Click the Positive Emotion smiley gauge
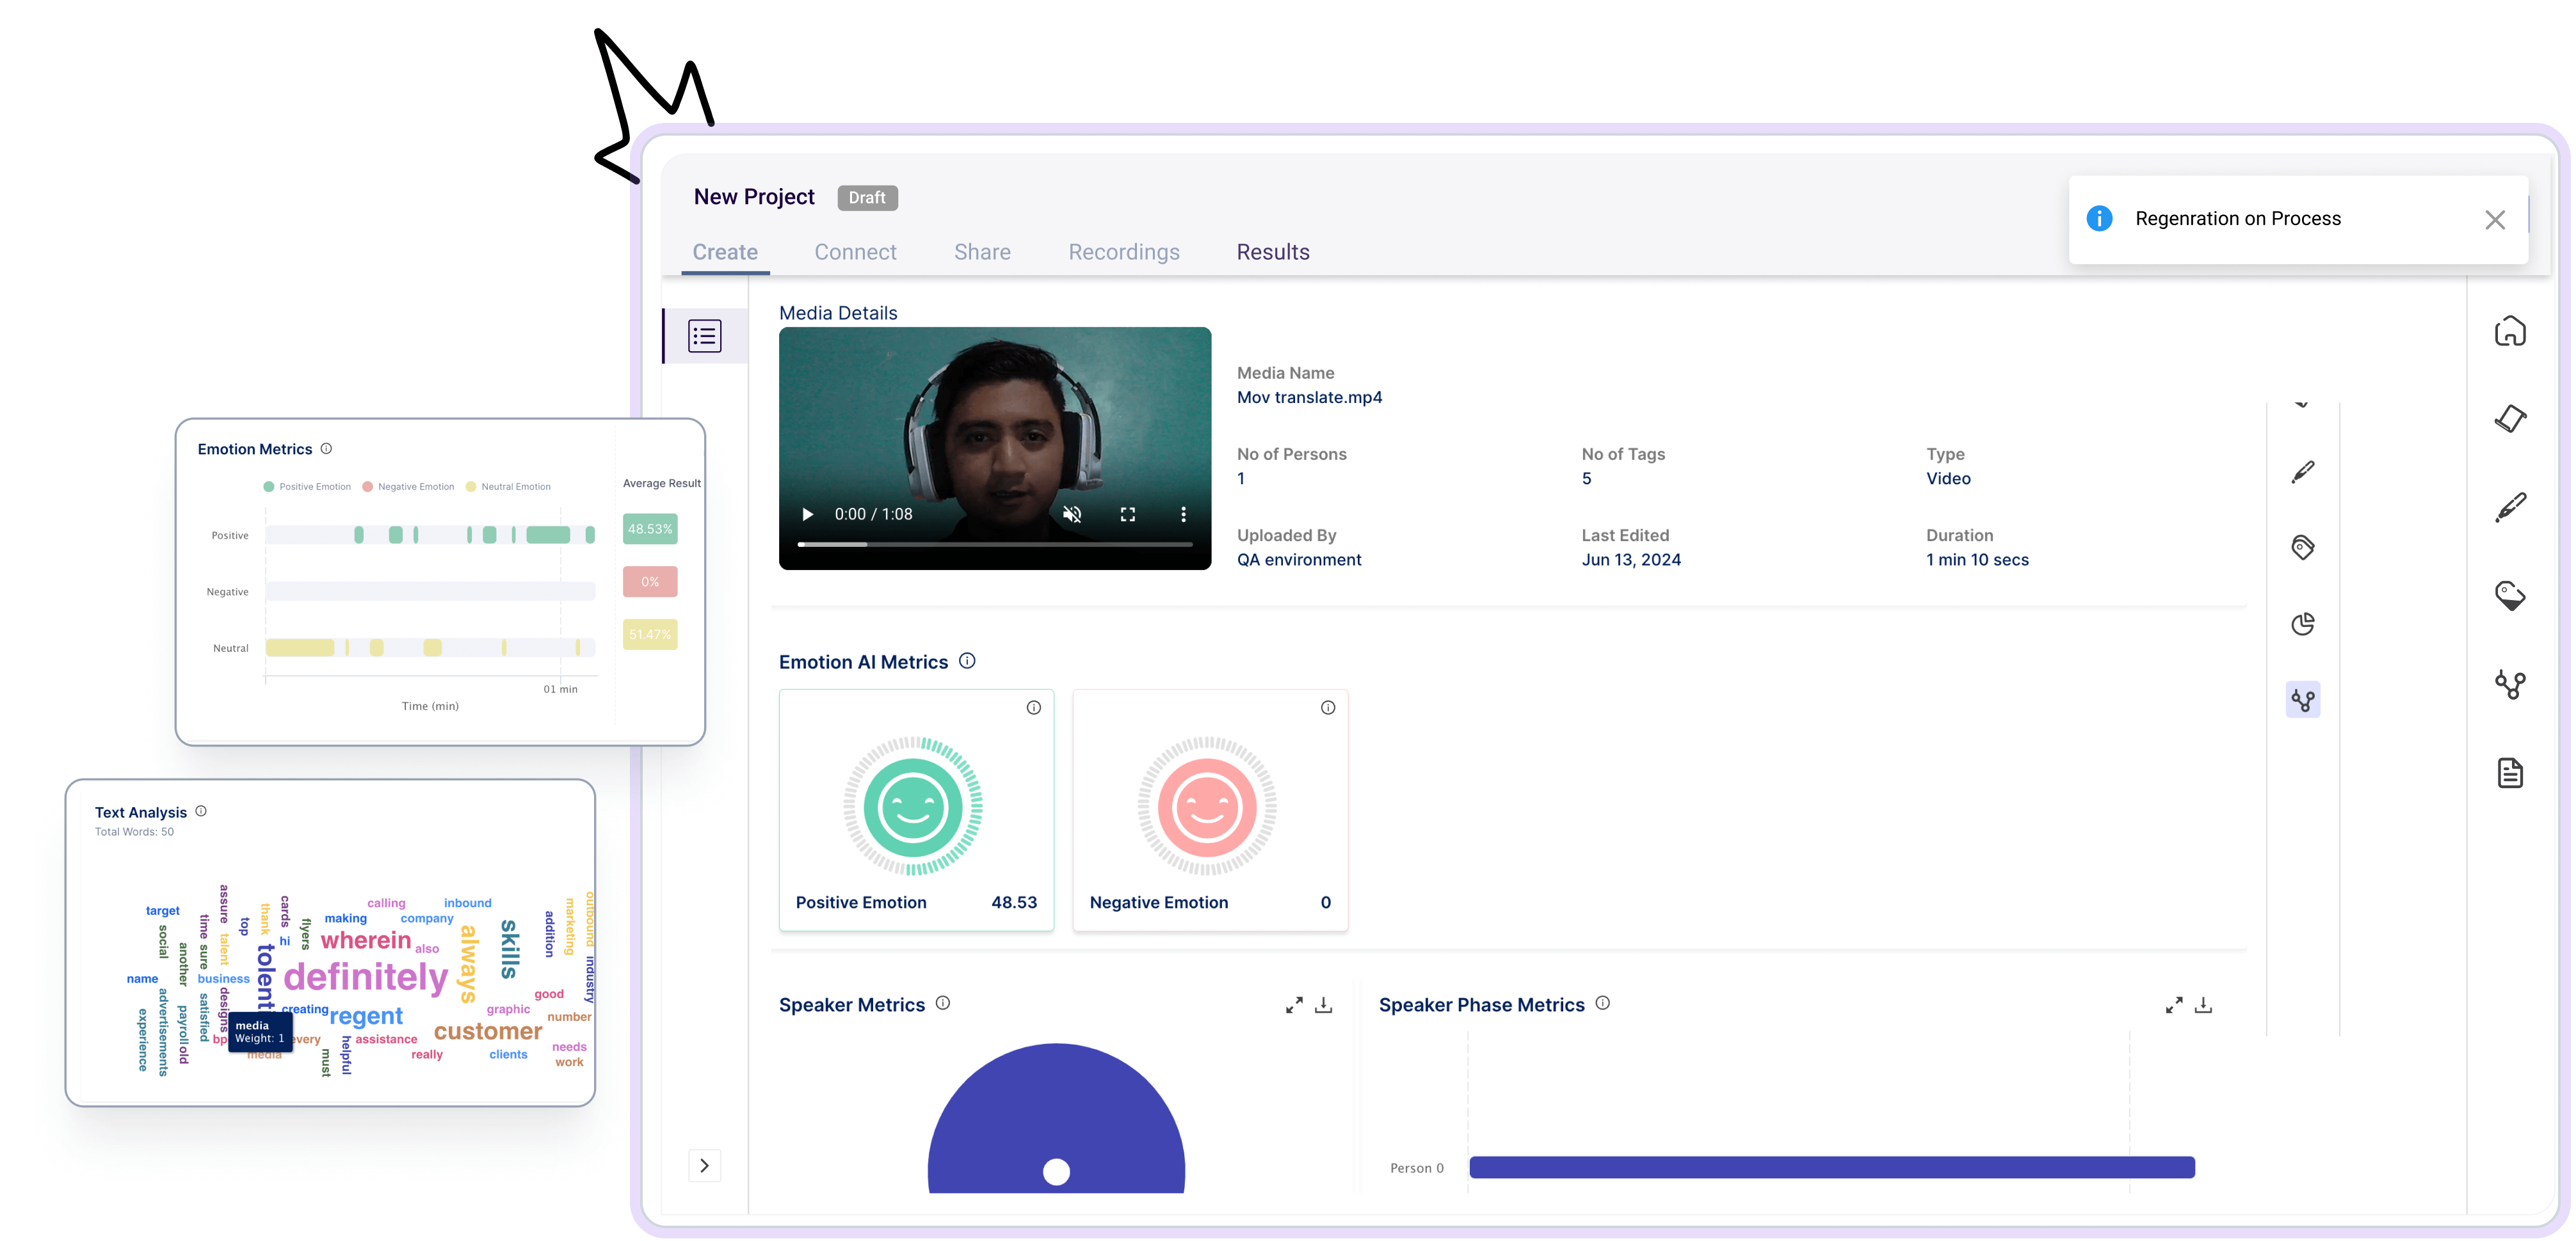 [x=913, y=807]
